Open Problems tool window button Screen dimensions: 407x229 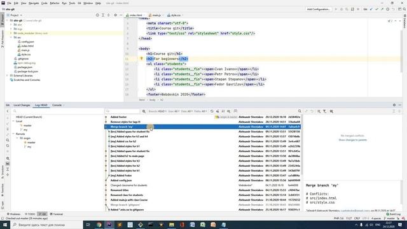[13, 214]
